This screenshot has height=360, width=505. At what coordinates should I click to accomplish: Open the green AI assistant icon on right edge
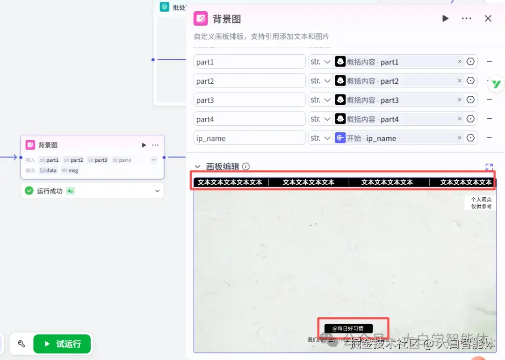coord(496,84)
